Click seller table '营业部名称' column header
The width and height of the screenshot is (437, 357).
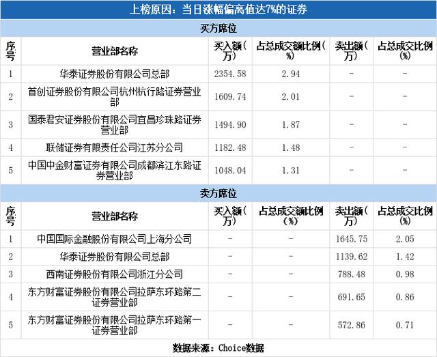[115, 216]
